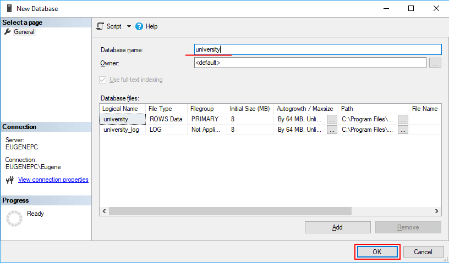This screenshot has height=263, width=449.
Task: Click the Logical Name column header
Action: point(123,109)
